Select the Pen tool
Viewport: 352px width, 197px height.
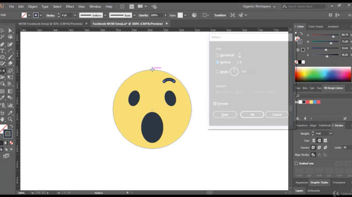[x=2, y=44]
